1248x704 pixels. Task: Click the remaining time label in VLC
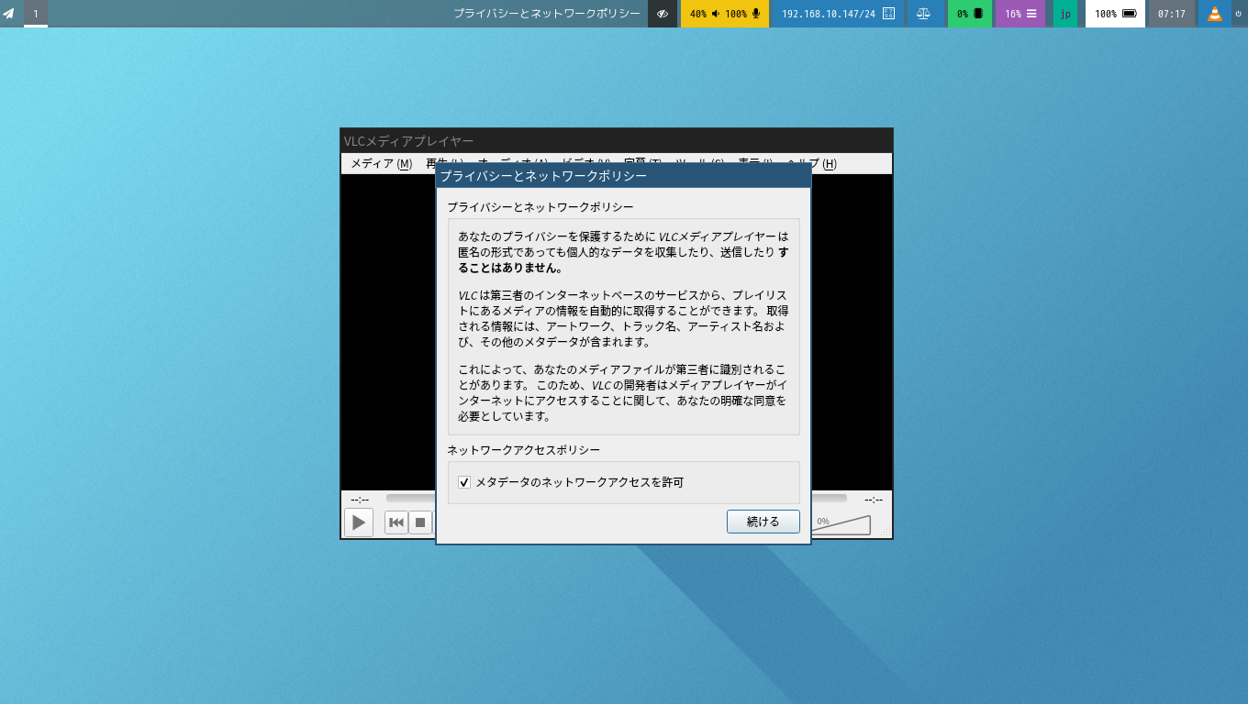pyautogui.click(x=874, y=500)
